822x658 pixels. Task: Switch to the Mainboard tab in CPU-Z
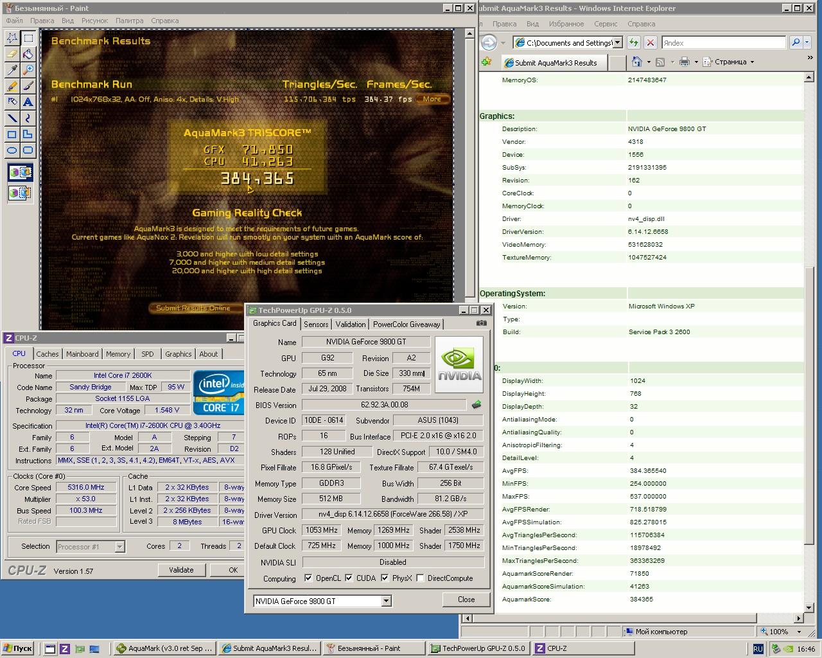point(82,354)
